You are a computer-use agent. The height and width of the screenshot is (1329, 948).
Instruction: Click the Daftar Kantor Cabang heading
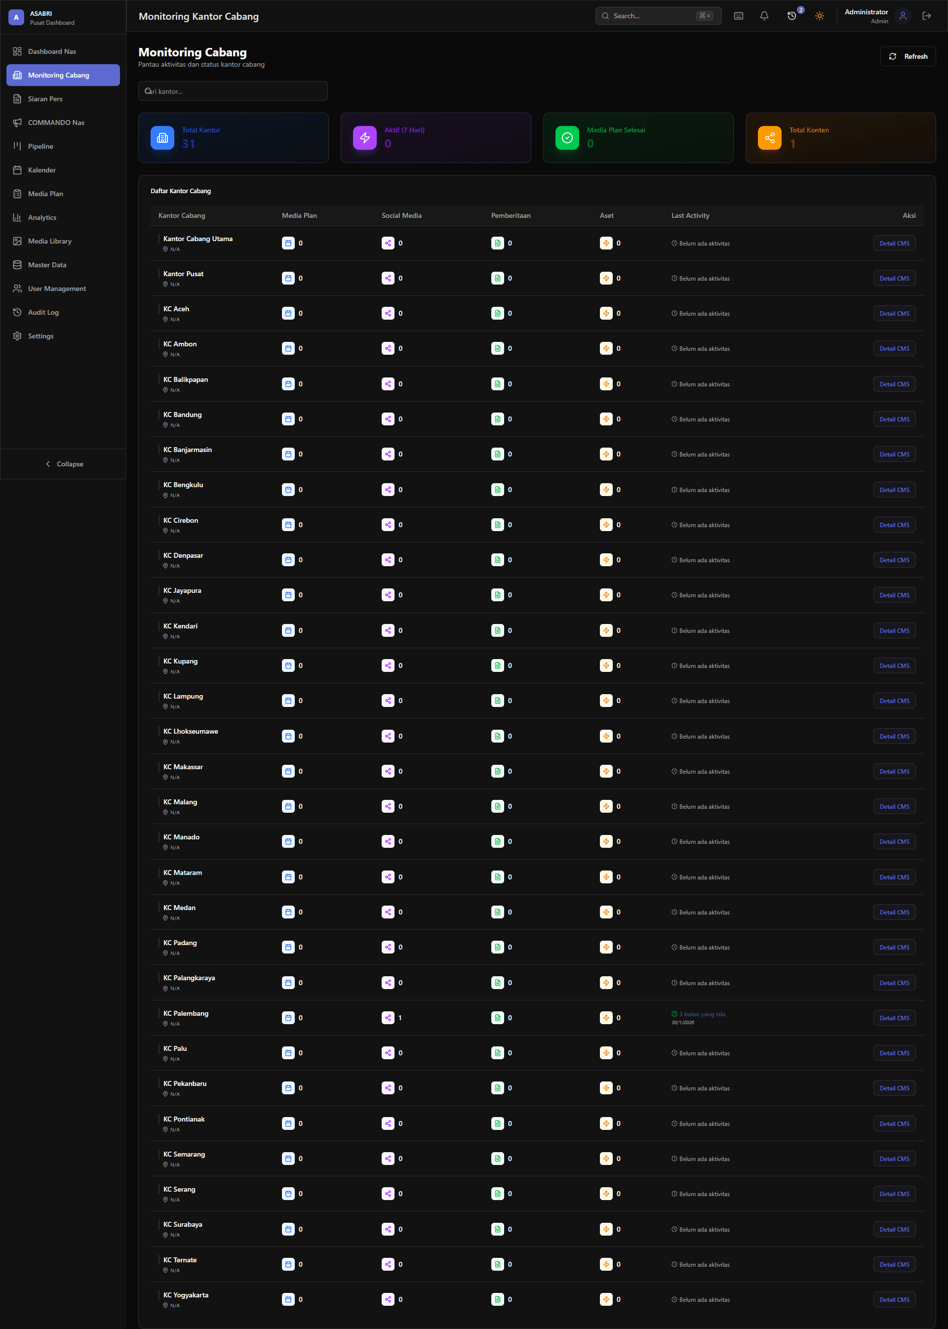(180, 191)
